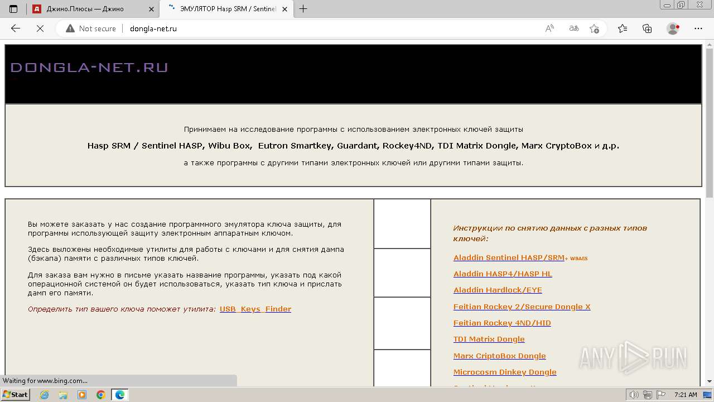Open the translate page icon
714x402 pixels.
point(573,28)
